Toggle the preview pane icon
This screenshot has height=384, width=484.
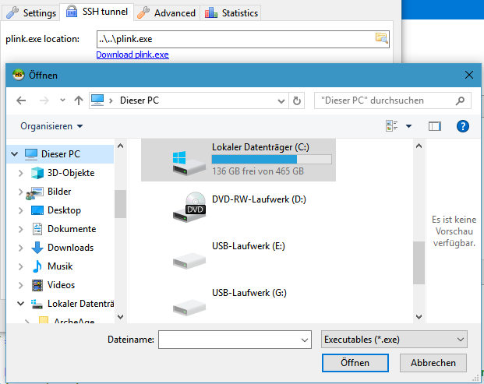pos(435,126)
